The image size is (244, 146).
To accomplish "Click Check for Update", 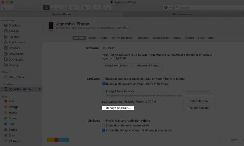I will 116,66.
